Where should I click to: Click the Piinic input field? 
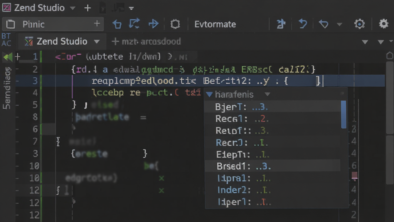[53, 24]
